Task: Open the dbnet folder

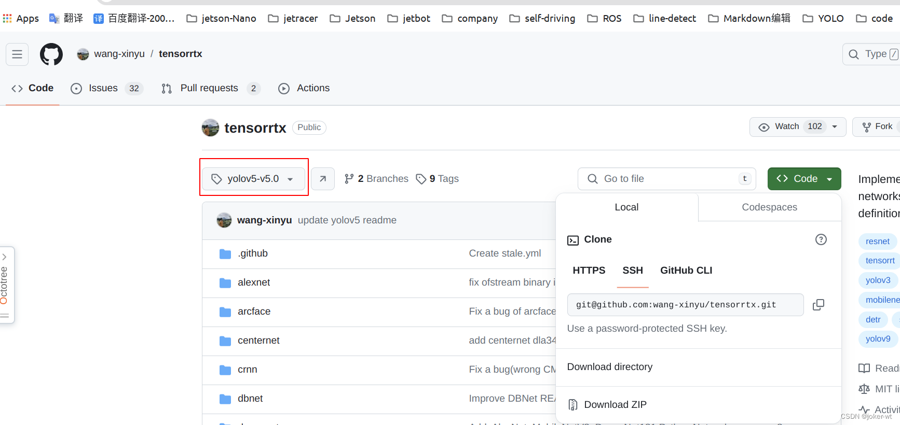Action: point(250,399)
